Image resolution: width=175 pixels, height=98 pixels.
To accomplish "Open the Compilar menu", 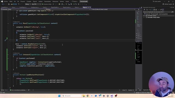I will [x=29, y=1].
